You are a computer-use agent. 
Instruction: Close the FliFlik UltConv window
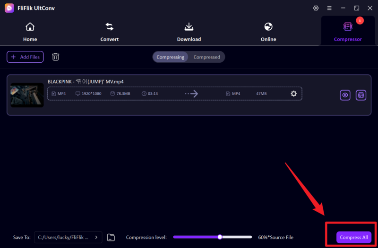pos(370,8)
